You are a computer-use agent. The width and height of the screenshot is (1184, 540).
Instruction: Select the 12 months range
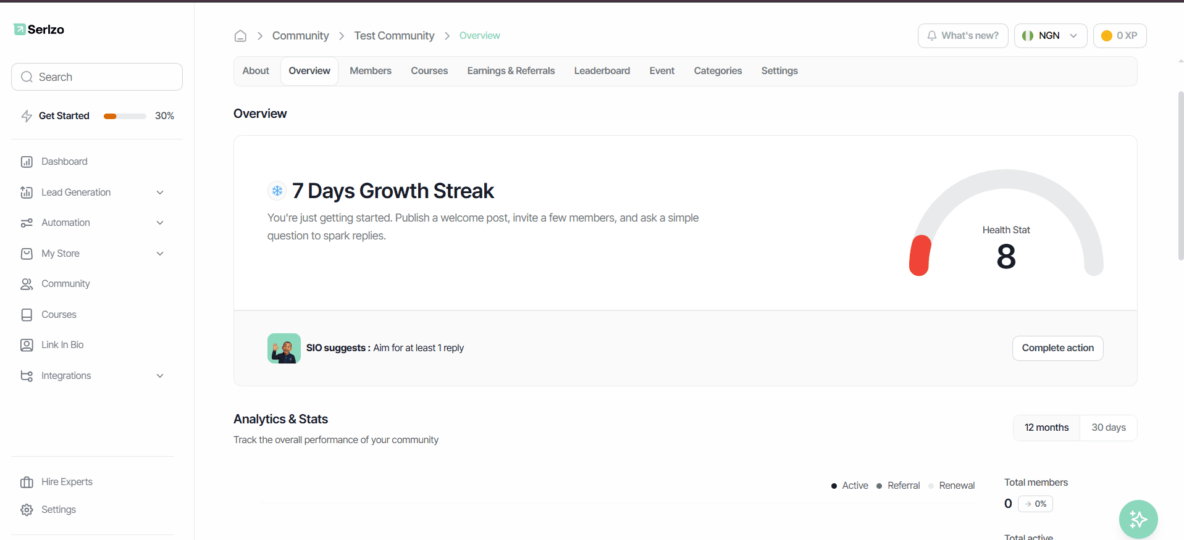tap(1046, 428)
